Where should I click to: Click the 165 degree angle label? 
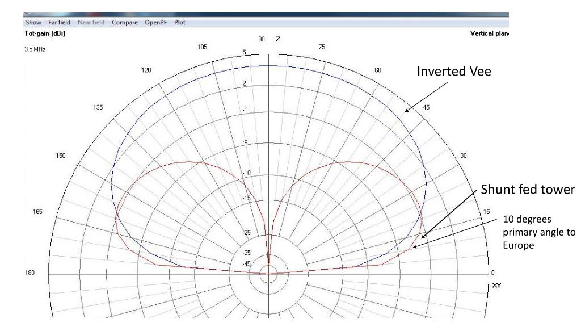pyautogui.click(x=38, y=212)
